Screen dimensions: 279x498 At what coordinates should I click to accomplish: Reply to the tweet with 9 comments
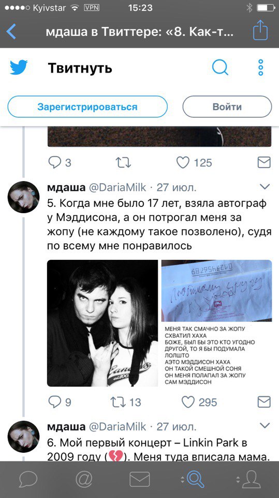tap(54, 402)
